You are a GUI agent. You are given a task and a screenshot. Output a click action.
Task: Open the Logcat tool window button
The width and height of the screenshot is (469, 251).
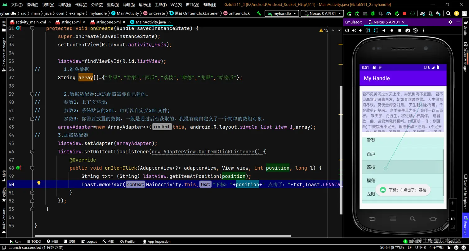(89, 242)
